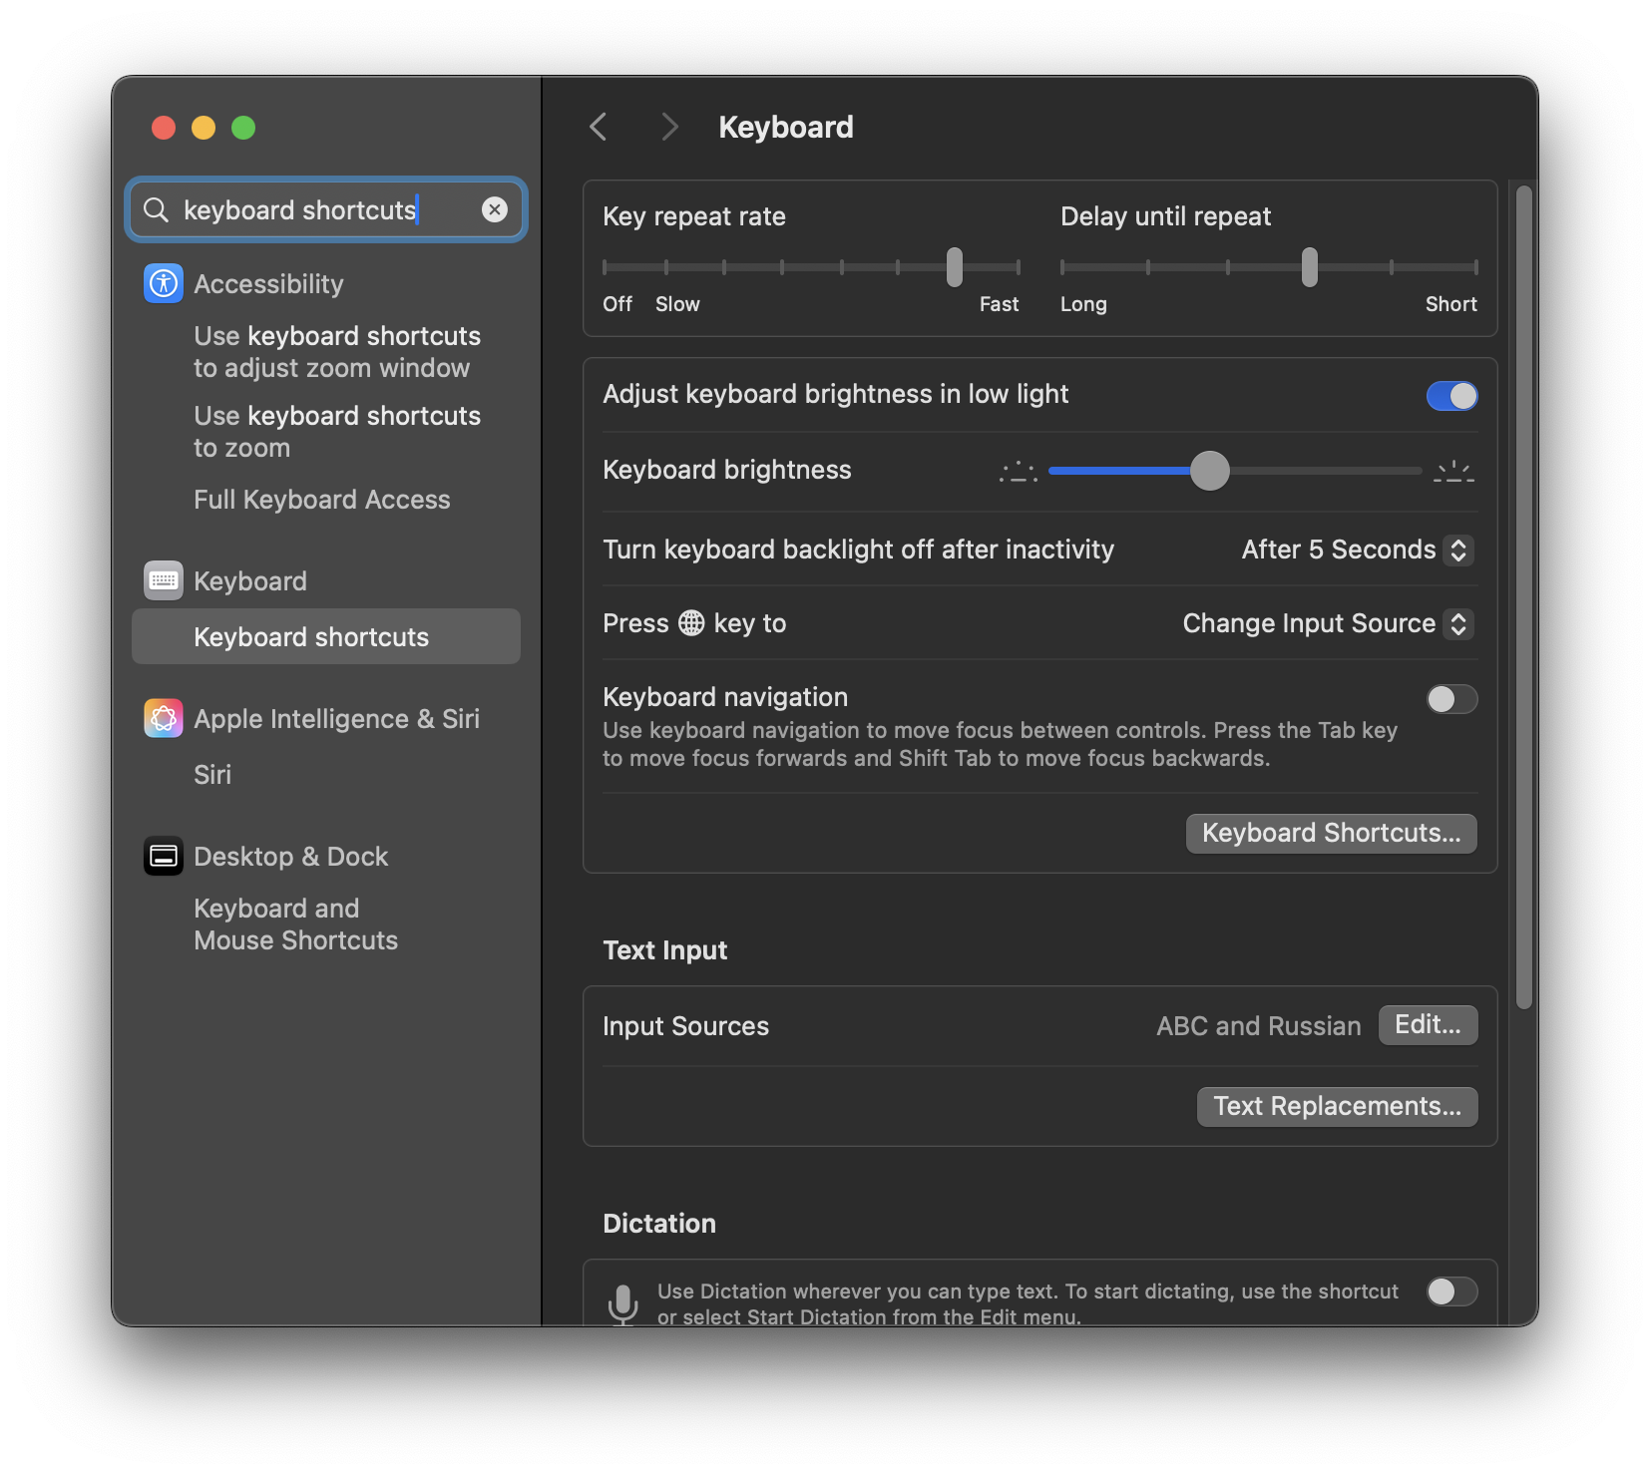
Task: Open the backlight inactivity After 5 Seconds dropdown
Action: click(1358, 550)
